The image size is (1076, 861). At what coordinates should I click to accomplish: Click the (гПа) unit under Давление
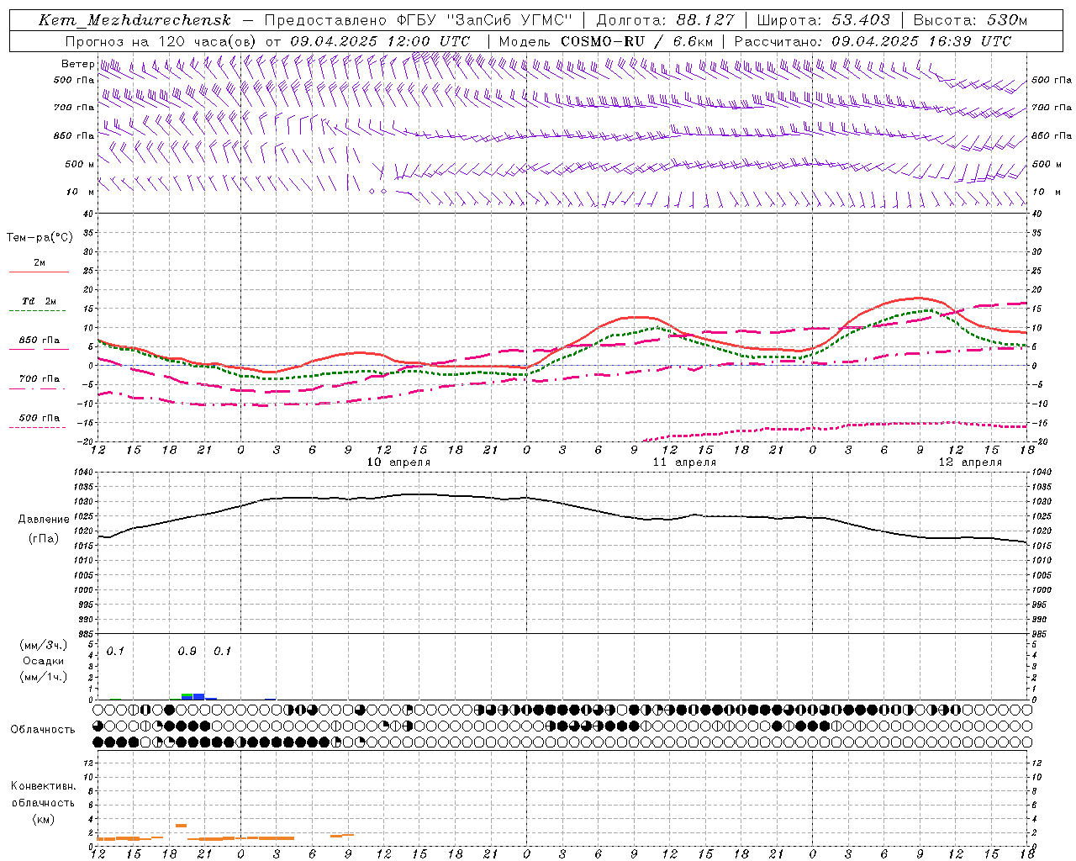[43, 538]
